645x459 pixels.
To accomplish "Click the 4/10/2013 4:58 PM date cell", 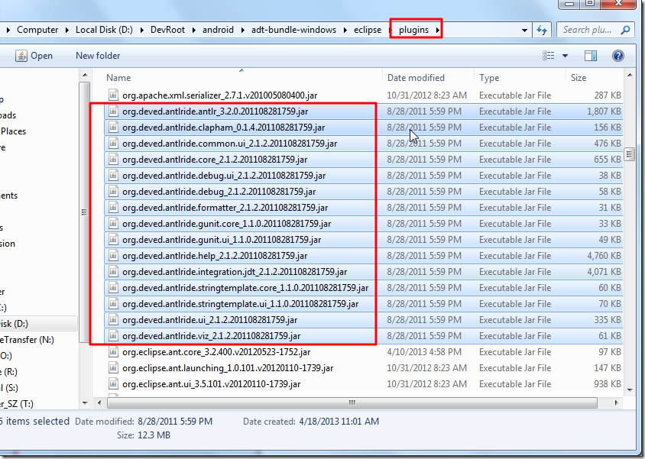I will [x=423, y=352].
